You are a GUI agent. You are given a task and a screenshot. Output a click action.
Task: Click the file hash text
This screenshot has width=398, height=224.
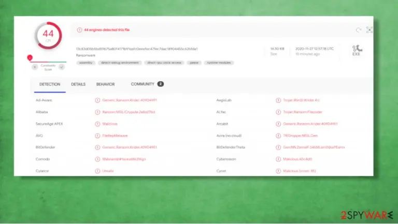tap(137, 49)
